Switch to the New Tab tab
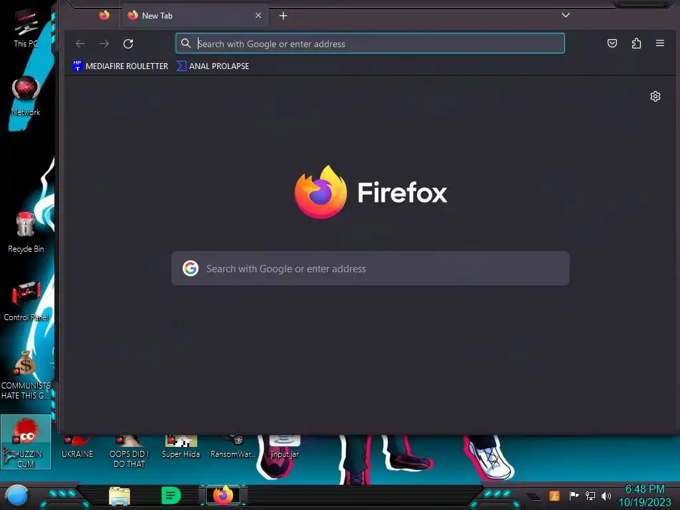This screenshot has height=510, width=680. 195,16
